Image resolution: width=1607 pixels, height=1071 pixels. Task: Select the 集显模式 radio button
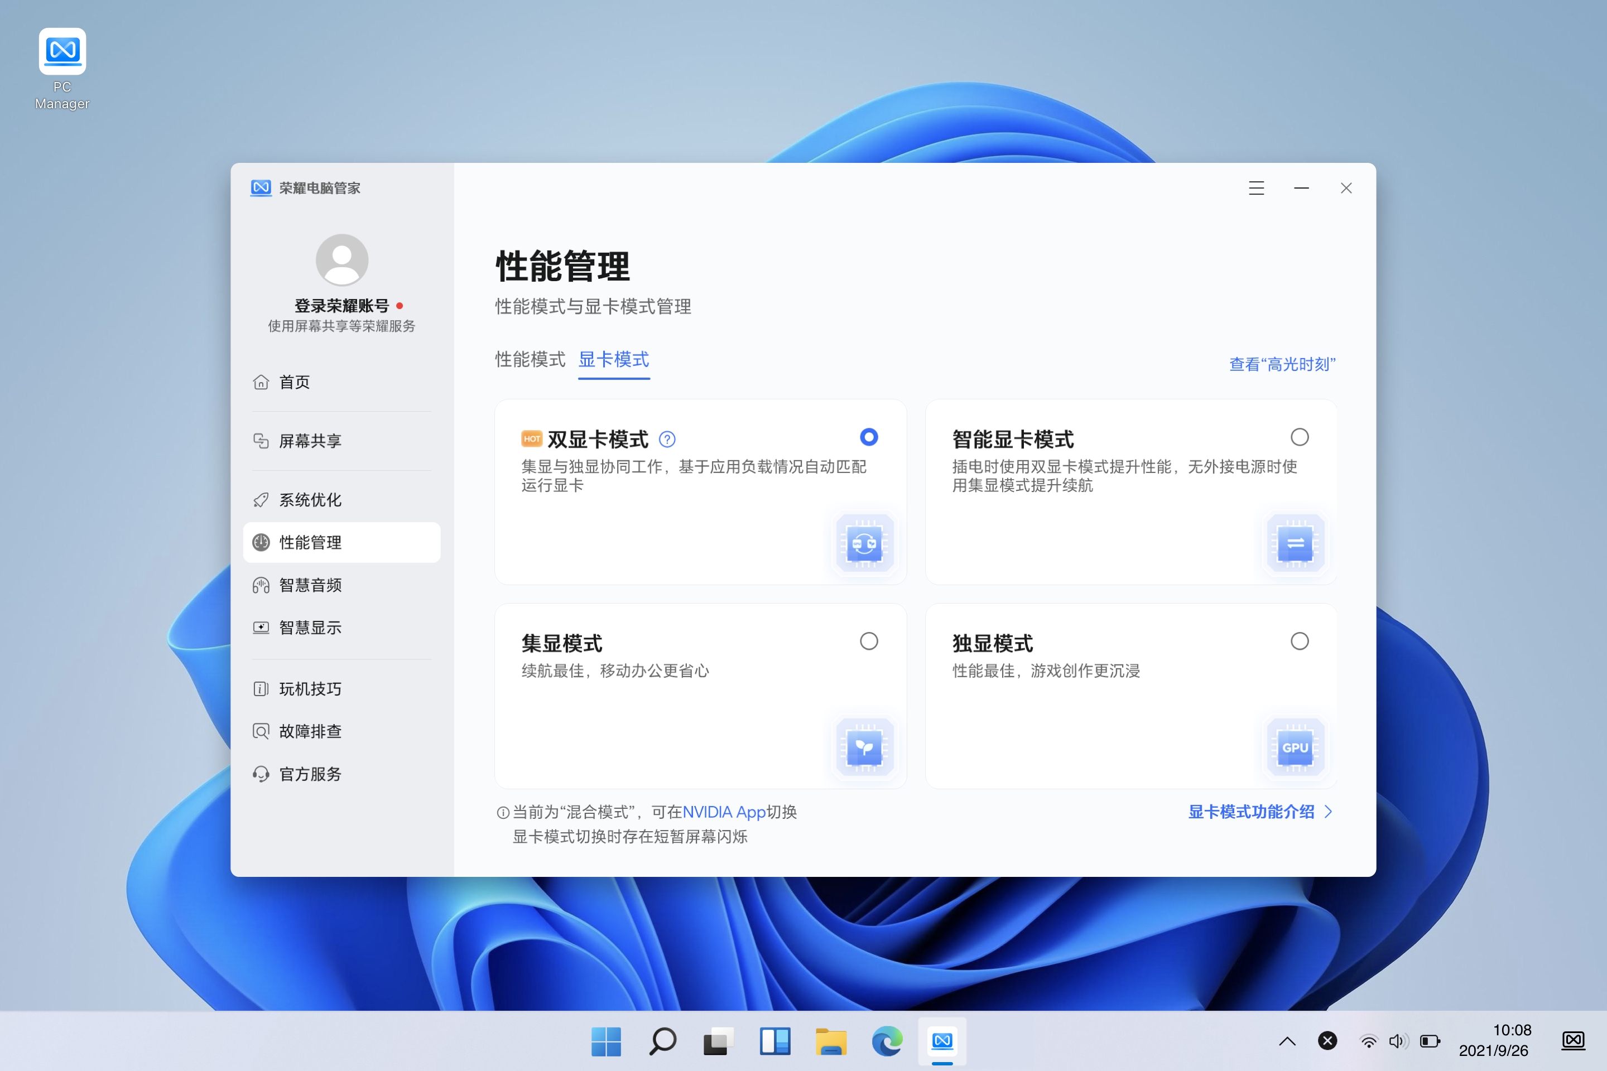[868, 641]
